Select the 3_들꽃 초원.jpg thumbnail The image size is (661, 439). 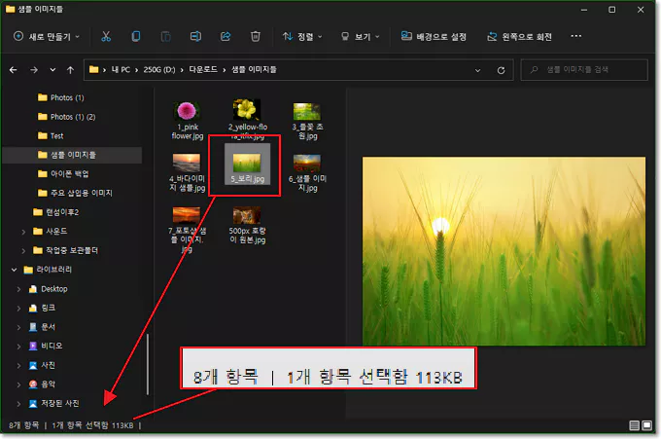click(307, 111)
